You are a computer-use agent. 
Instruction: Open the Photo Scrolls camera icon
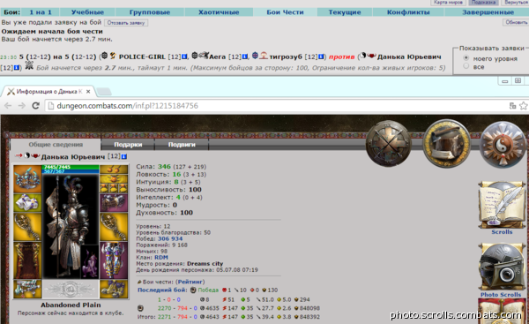point(502,267)
